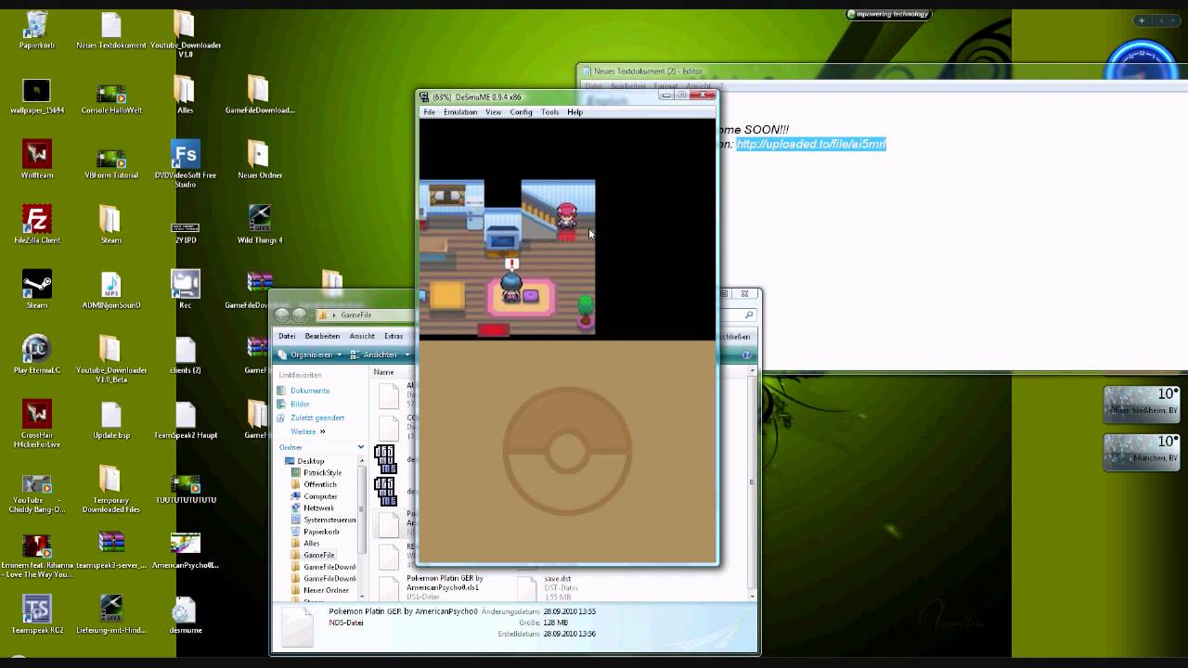Select the 2Y1PD desktop icon
Image resolution: width=1188 pixels, height=668 pixels.
(186, 230)
